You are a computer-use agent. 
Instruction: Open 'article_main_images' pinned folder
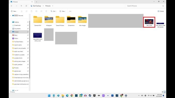point(20,61)
